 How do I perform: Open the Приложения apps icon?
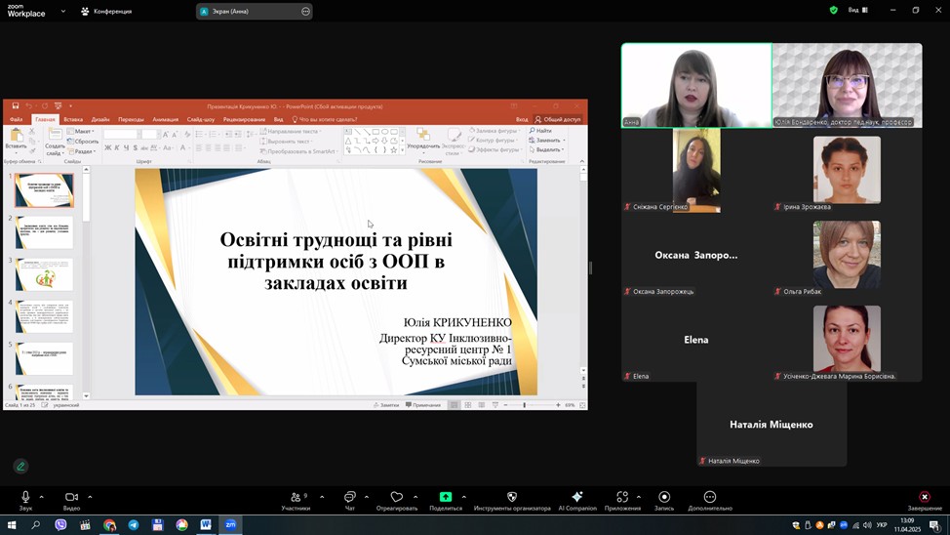point(622,498)
